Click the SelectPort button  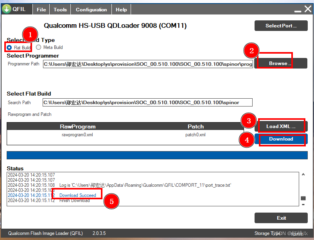pos(281,26)
